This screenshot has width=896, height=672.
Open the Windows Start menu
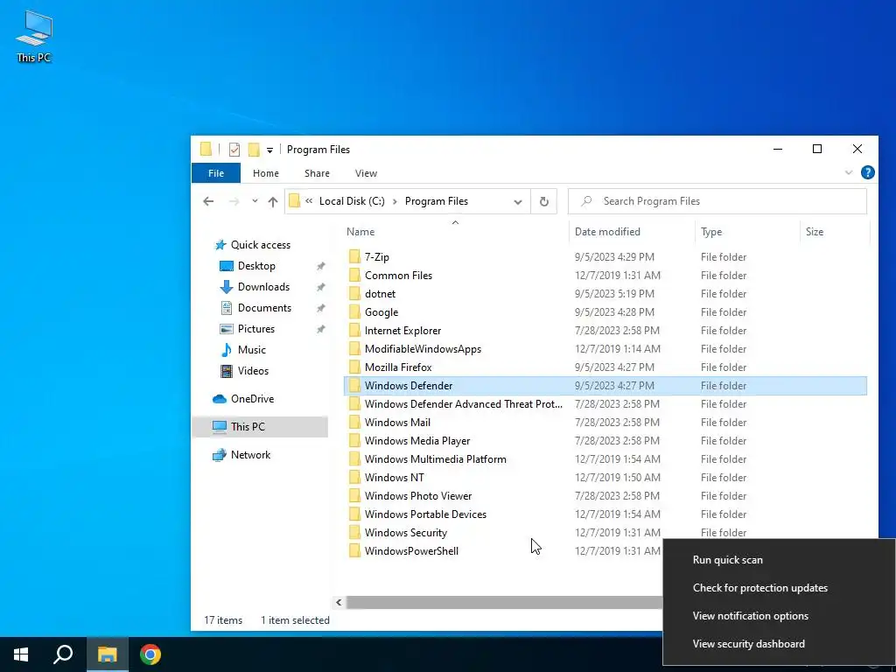click(21, 654)
